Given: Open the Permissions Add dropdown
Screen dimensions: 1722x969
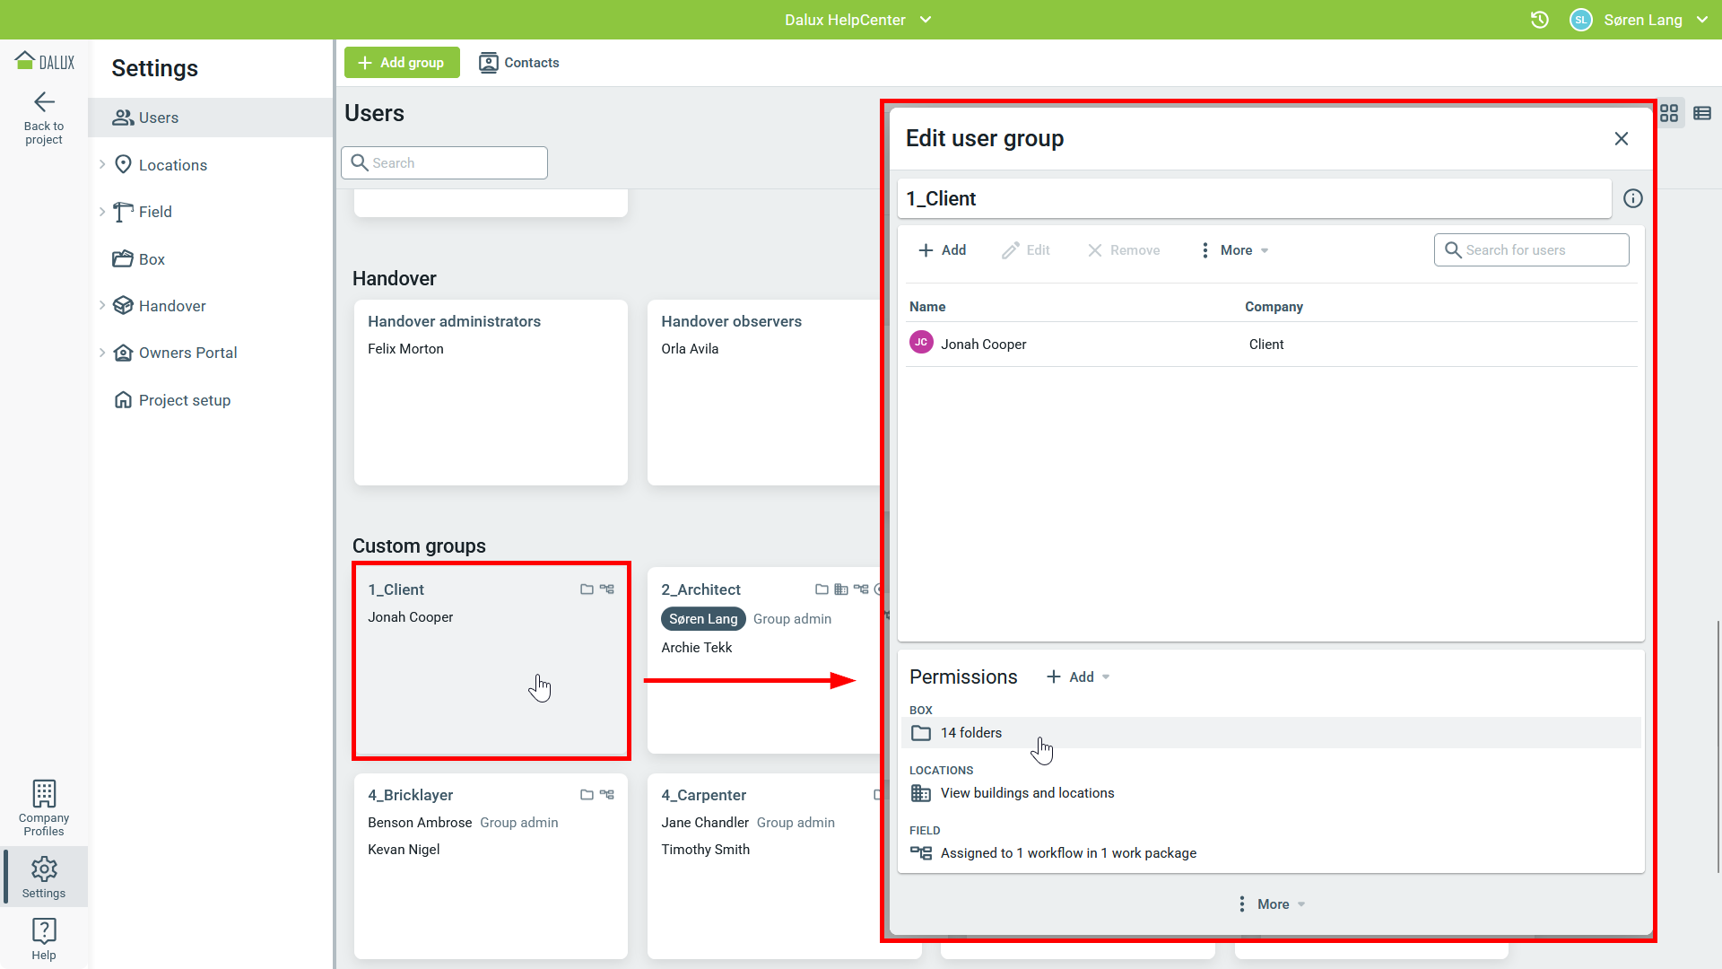Looking at the screenshot, I should tap(1079, 677).
